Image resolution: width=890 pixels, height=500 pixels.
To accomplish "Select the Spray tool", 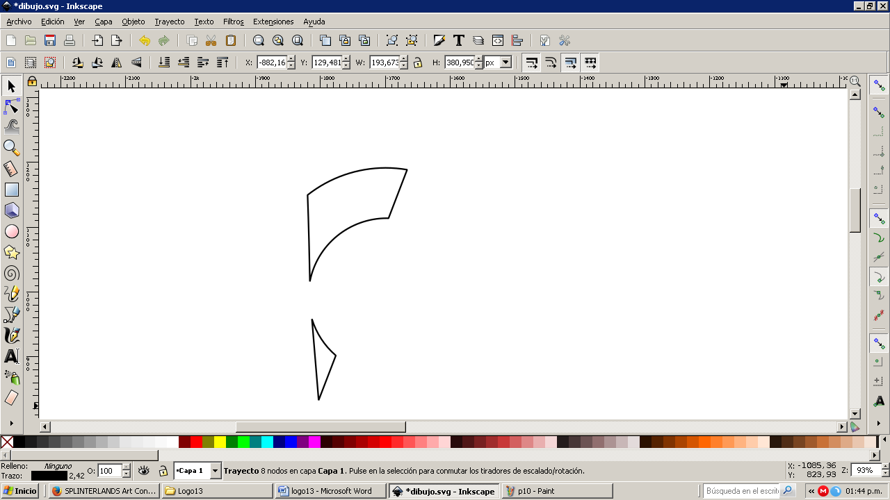I will 12,377.
